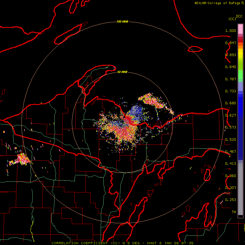
Task: Pick the gray color bar segment near 0.307
Action: pyautogui.click(x=240, y=191)
